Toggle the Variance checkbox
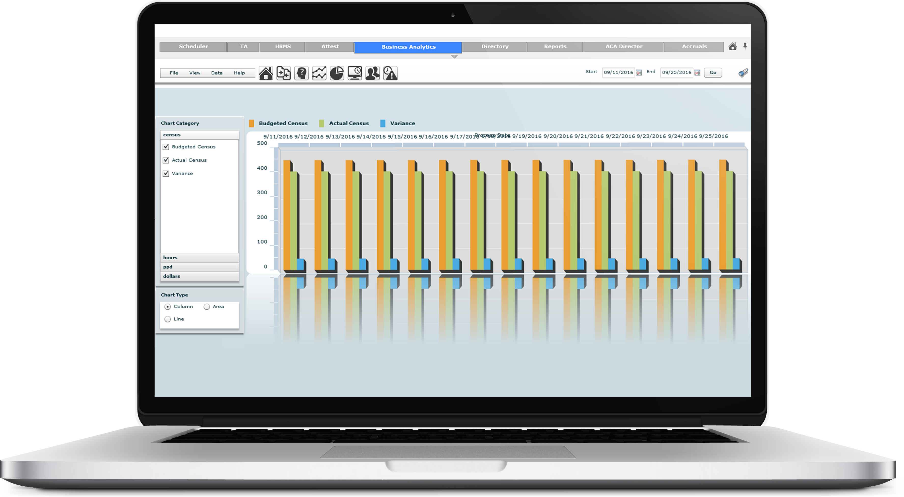This screenshot has width=904, height=497. [166, 173]
